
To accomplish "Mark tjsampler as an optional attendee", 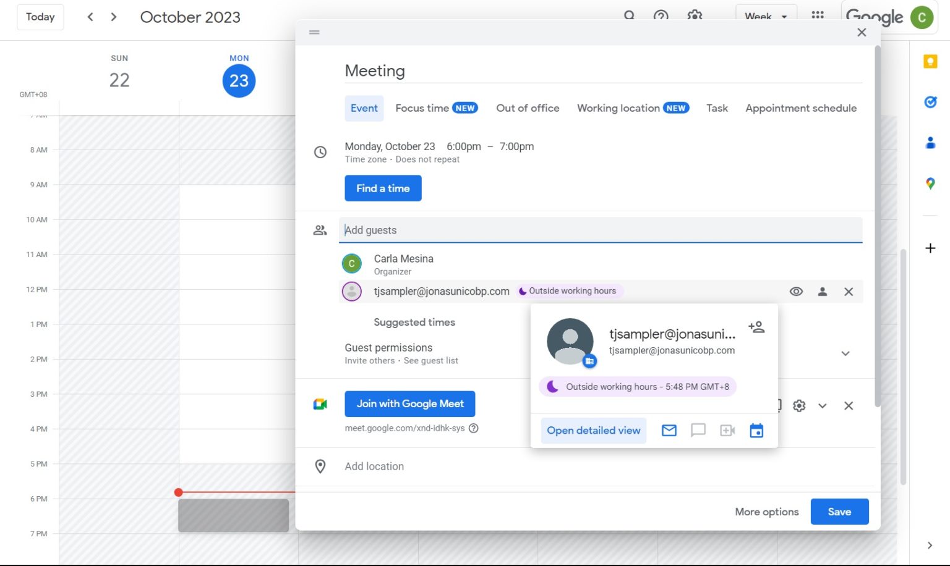I will [x=822, y=291].
